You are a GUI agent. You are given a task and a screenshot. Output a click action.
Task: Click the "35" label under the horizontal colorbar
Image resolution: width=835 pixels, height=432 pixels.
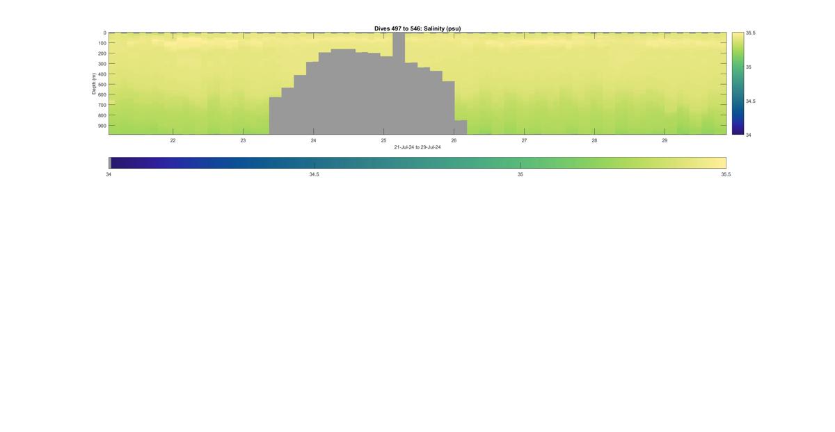[520, 174]
